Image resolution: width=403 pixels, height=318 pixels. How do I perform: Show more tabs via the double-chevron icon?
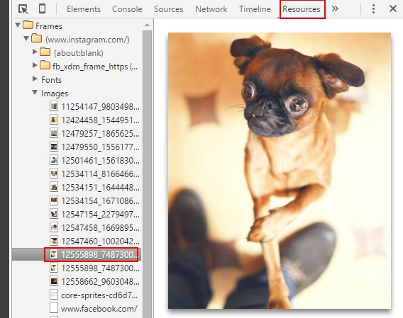tap(335, 8)
